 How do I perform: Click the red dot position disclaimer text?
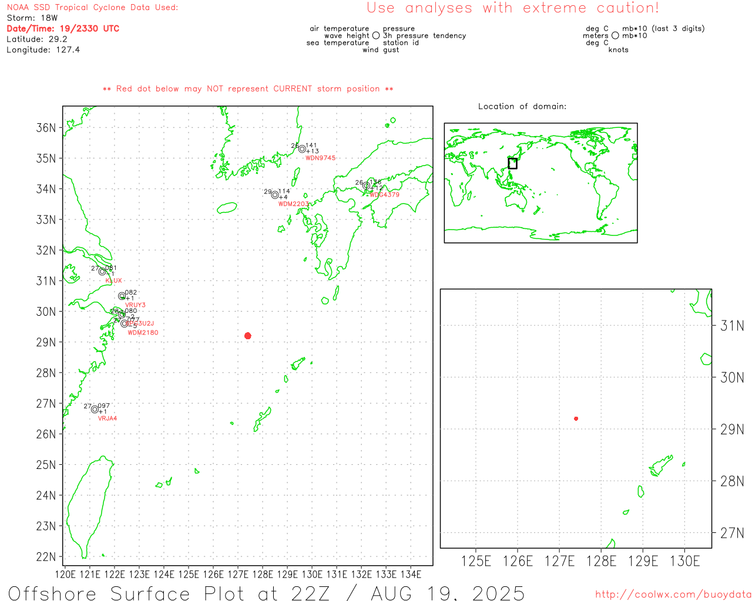pyautogui.click(x=248, y=89)
